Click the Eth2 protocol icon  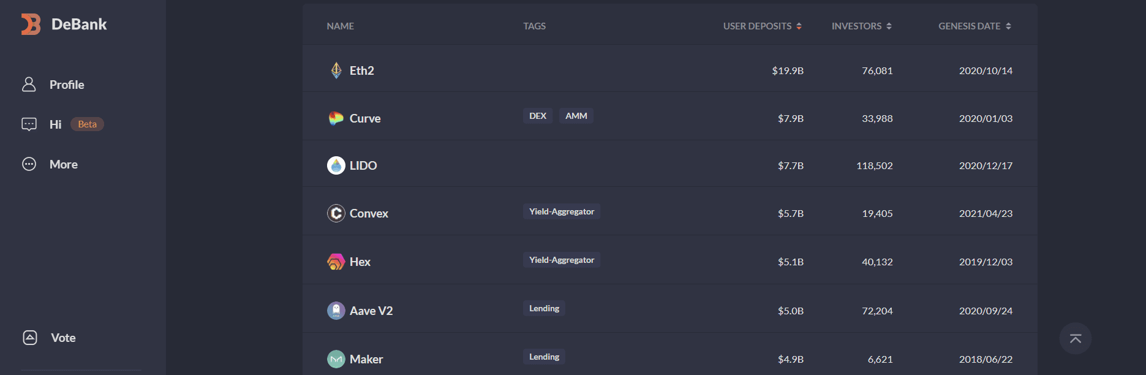click(x=336, y=70)
